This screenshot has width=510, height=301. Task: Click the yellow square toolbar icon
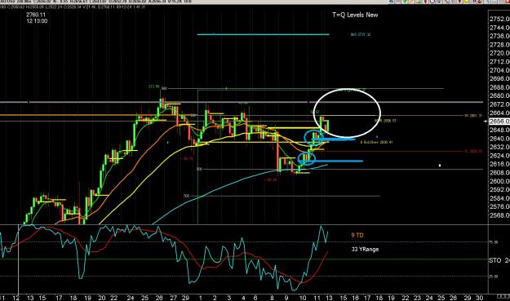tap(467, 1)
